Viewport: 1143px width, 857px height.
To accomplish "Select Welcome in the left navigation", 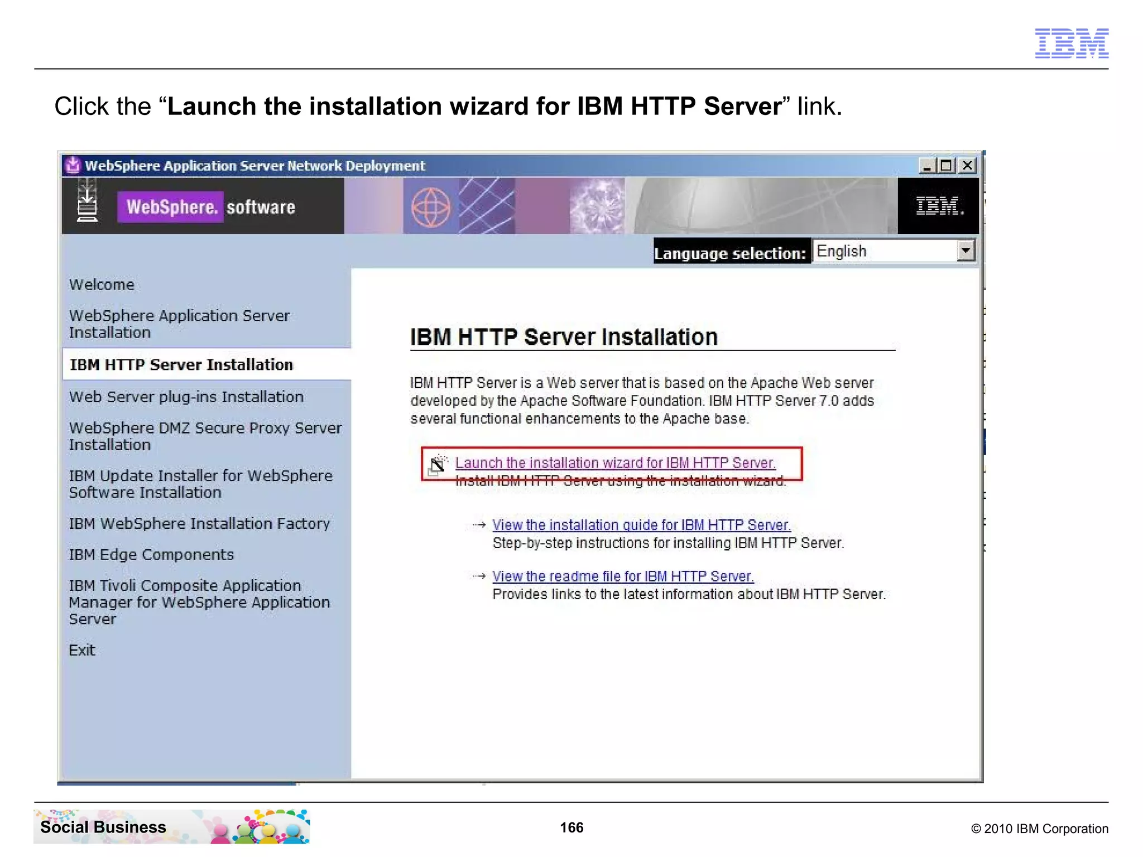I will (102, 285).
